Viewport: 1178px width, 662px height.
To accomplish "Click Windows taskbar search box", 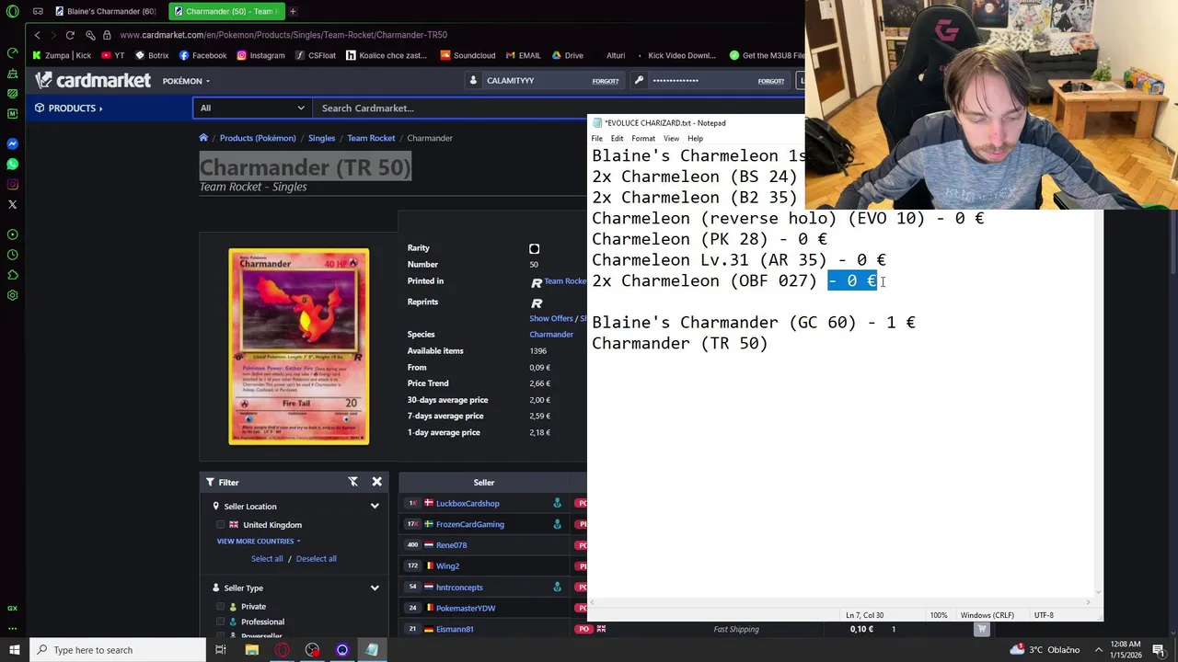I will click(117, 650).
